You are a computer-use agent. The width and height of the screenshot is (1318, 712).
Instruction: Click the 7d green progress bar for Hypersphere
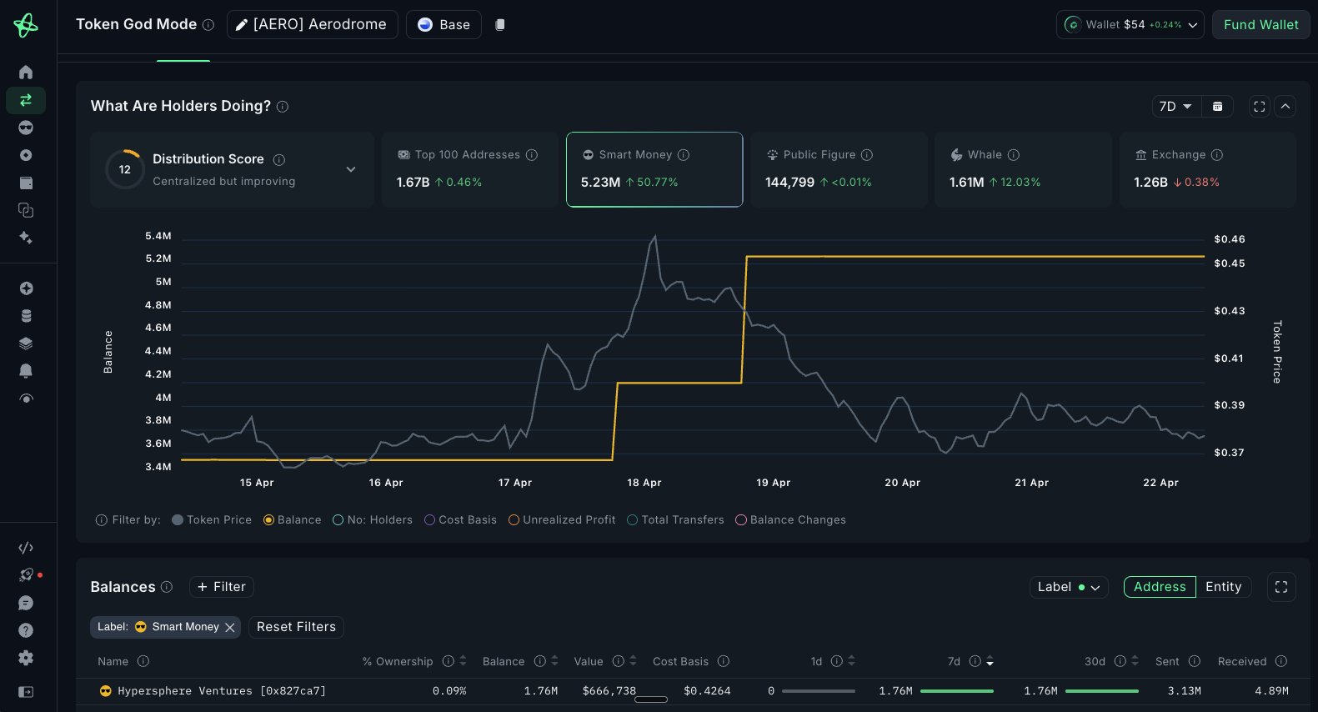click(957, 691)
